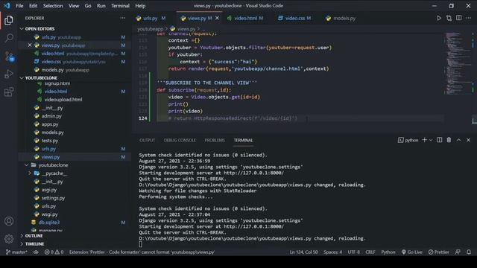The width and height of the screenshot is (477, 268).
Task: Expand the Outline section
Action: (22, 236)
